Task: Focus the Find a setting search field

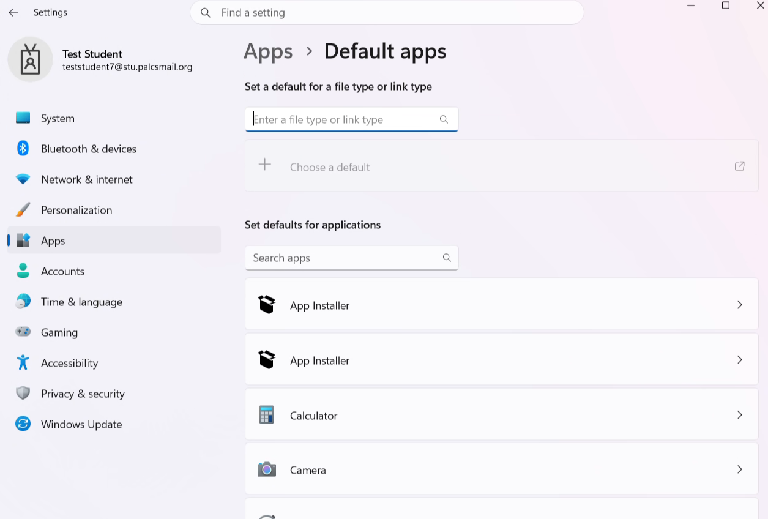Action: (387, 12)
